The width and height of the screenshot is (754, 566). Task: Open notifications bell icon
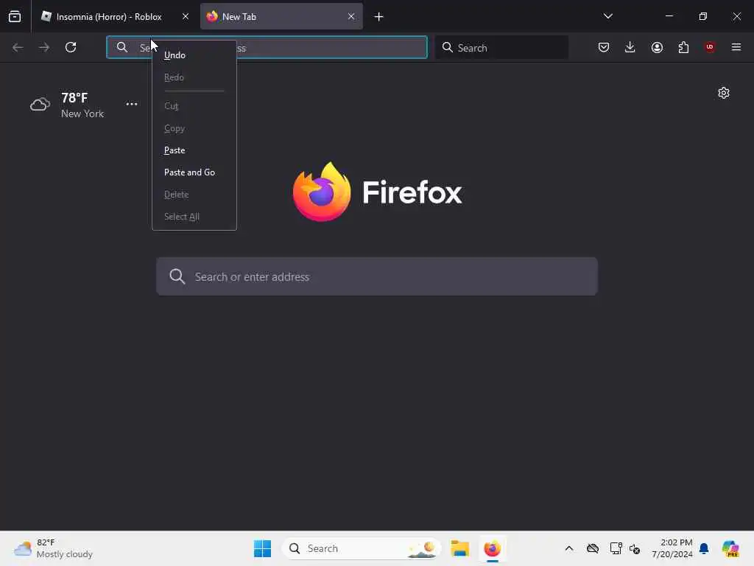(704, 548)
